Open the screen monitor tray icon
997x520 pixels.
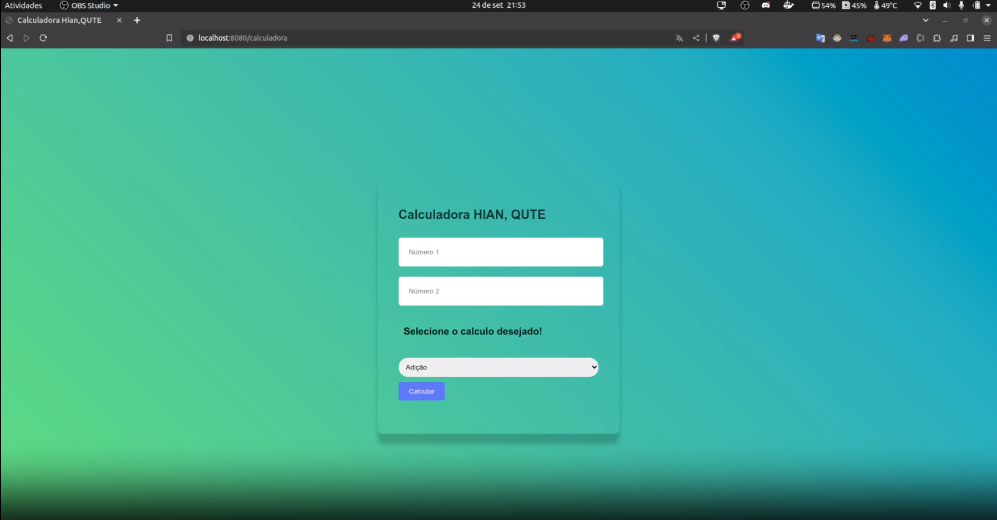pos(721,5)
